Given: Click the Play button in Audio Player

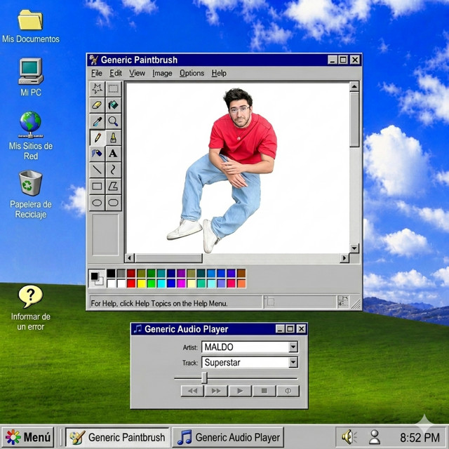Looking at the screenshot, I should click(x=240, y=391).
